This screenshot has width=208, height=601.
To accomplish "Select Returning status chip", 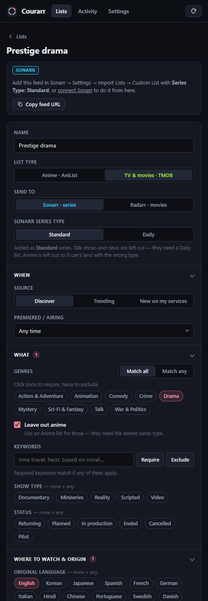I will 30,524.
